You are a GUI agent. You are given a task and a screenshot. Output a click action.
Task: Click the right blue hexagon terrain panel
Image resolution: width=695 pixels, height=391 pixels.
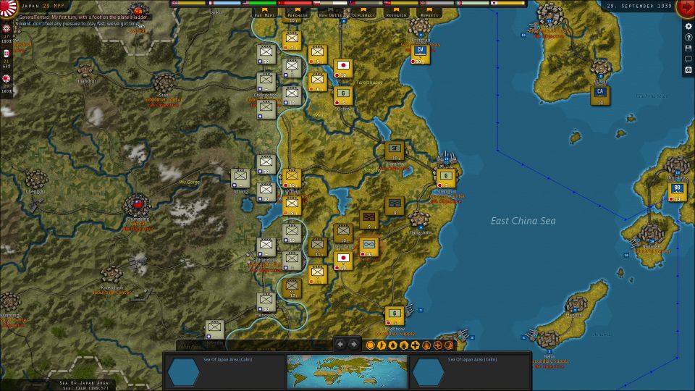pyautogui.click(x=428, y=371)
